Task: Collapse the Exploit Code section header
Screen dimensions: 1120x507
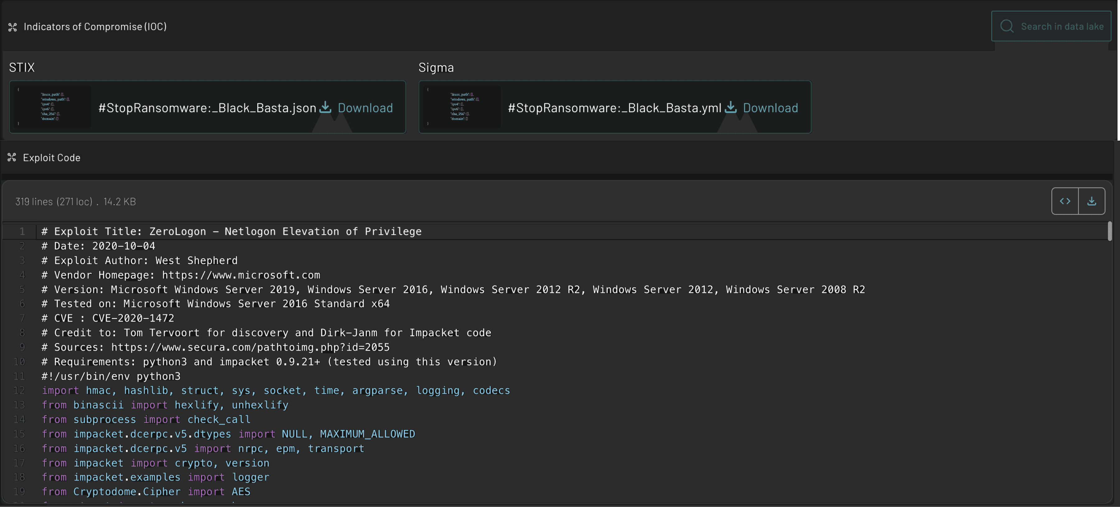Action: [51, 158]
